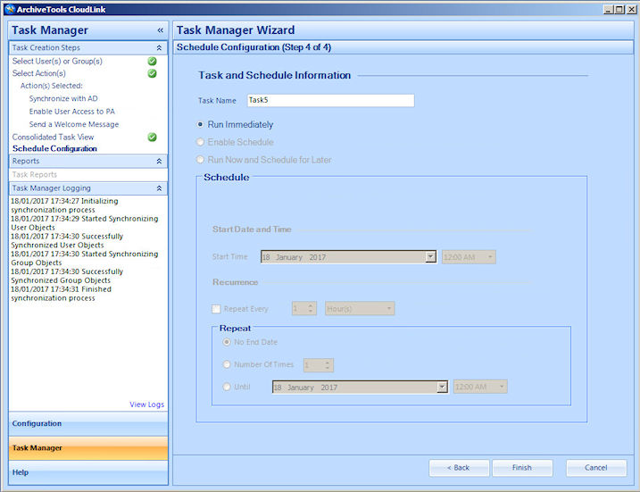
Task: Click the Task Name input field
Action: (x=330, y=100)
